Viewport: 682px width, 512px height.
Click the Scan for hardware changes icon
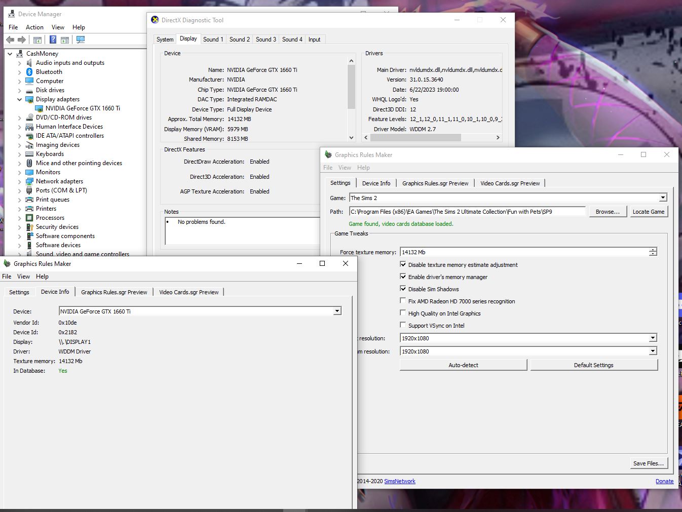tap(80, 40)
